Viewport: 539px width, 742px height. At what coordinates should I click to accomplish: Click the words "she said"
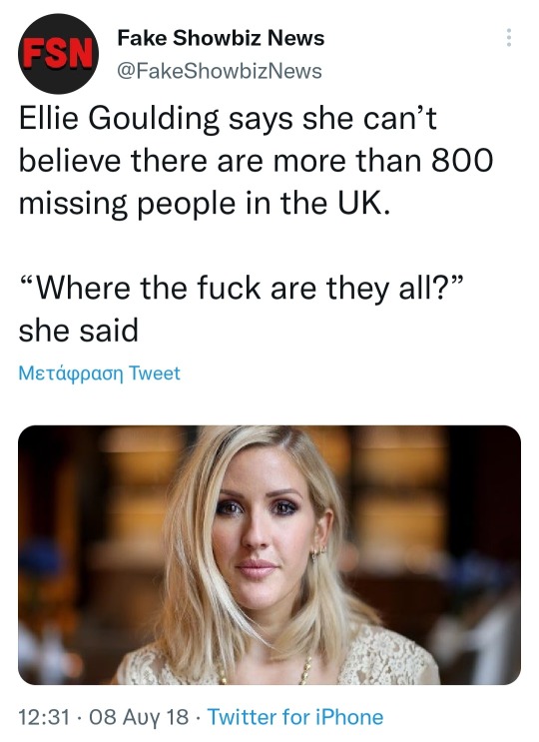[79, 331]
